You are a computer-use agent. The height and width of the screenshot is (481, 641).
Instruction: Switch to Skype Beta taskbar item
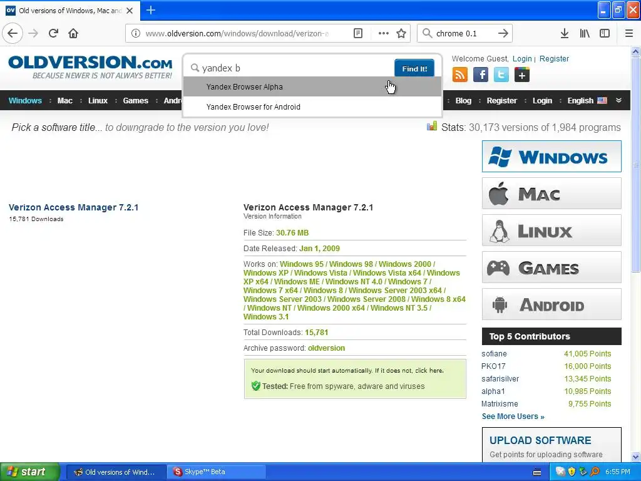tap(216, 472)
